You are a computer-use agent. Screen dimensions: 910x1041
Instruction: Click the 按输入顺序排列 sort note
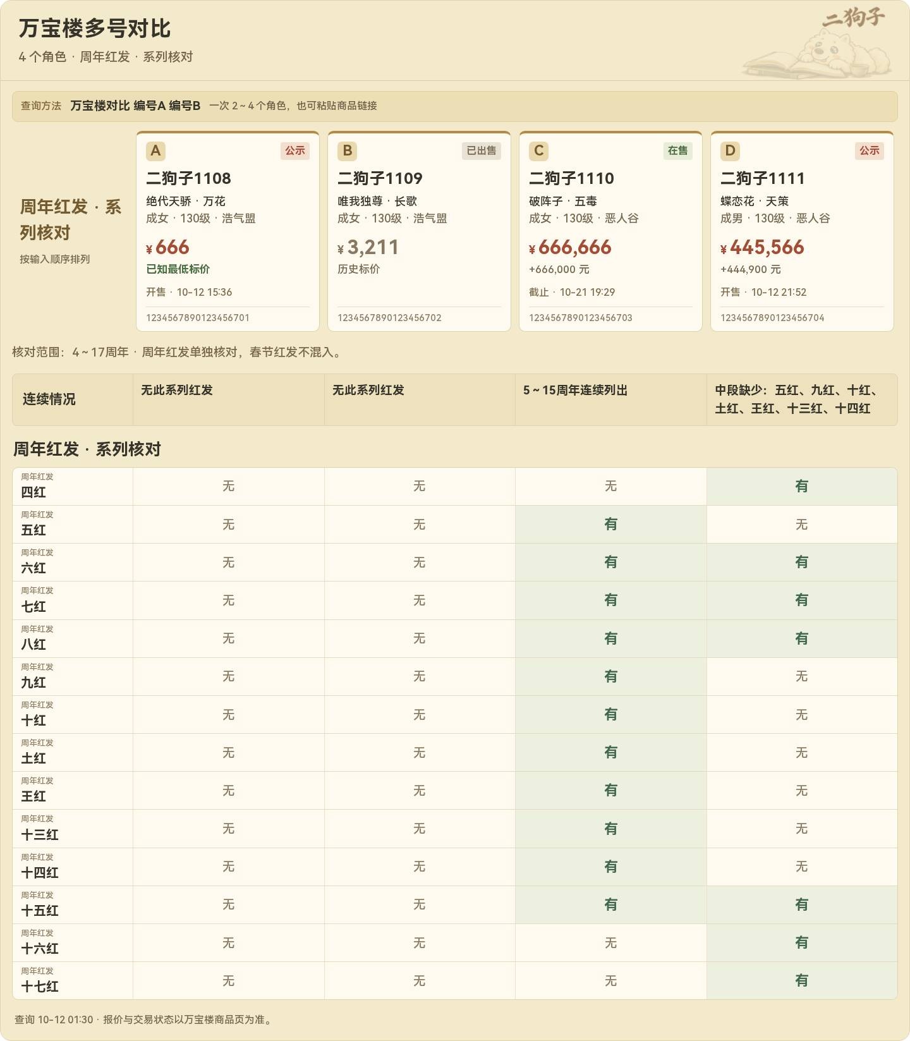pos(55,259)
